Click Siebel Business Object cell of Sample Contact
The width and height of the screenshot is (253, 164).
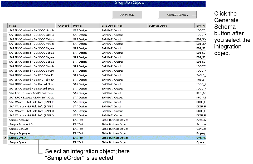point(123,129)
